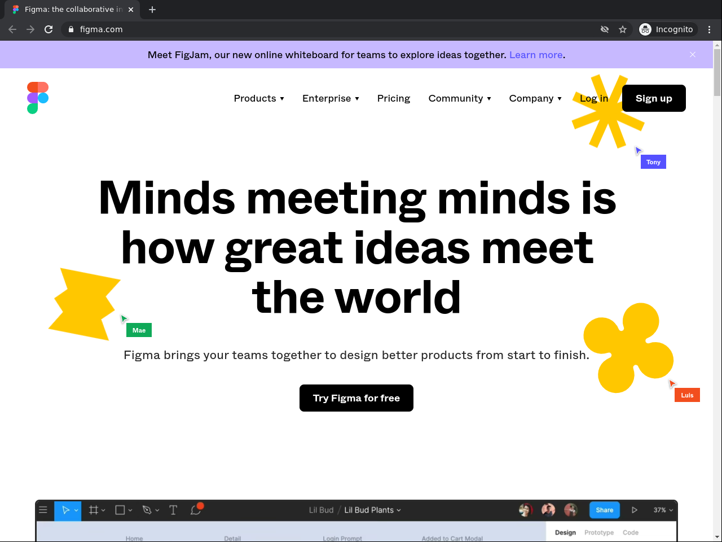This screenshot has height=542, width=722.
Task: Bookmark this page with the star icon
Action: tap(623, 29)
